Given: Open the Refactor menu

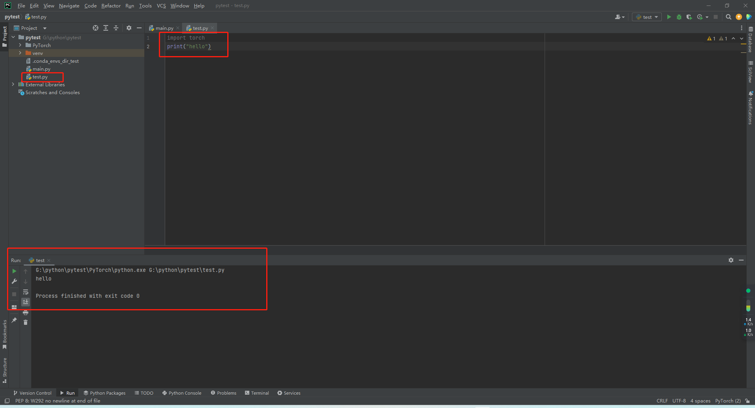Looking at the screenshot, I should (x=111, y=5).
